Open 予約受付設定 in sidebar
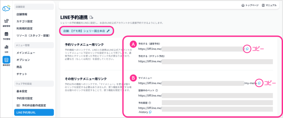283x118 pixels. coord(25,98)
